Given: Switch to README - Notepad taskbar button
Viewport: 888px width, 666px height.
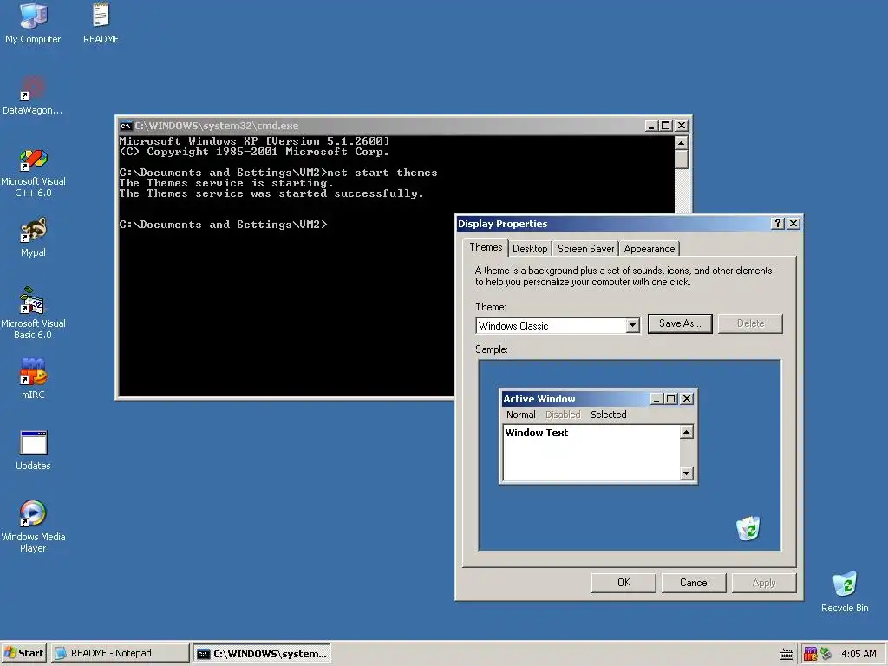Looking at the screenshot, I should click(120, 653).
